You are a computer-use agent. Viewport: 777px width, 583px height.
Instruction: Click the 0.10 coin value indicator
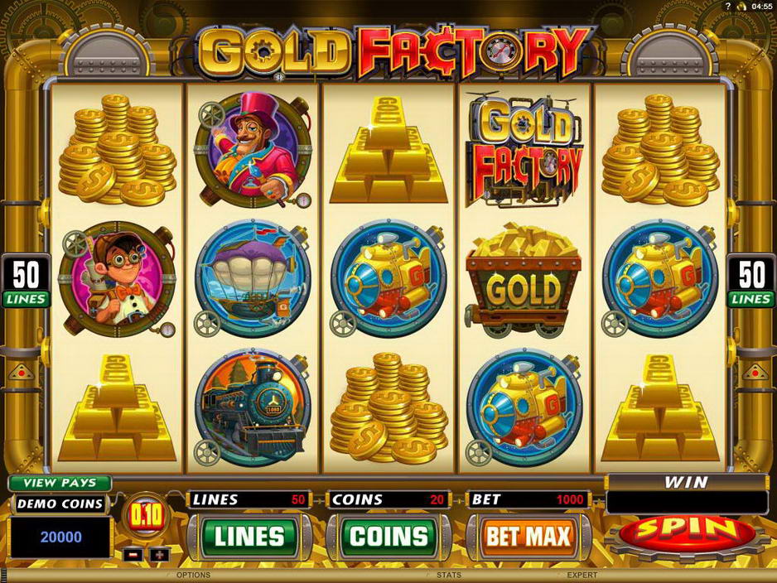tap(146, 516)
